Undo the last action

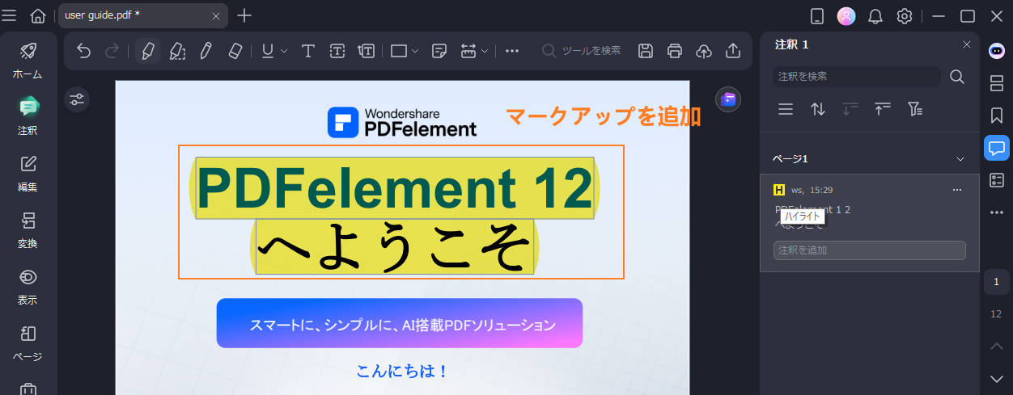[x=83, y=51]
